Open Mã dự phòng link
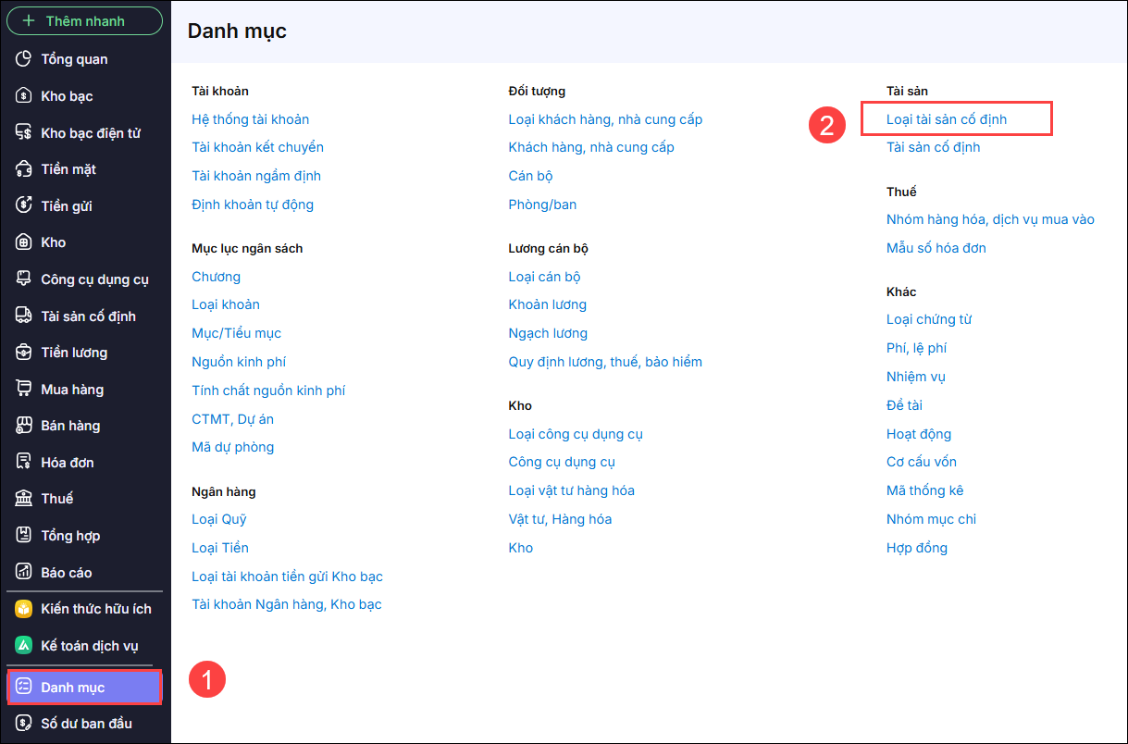Screen dimensions: 1128x744 [233, 447]
